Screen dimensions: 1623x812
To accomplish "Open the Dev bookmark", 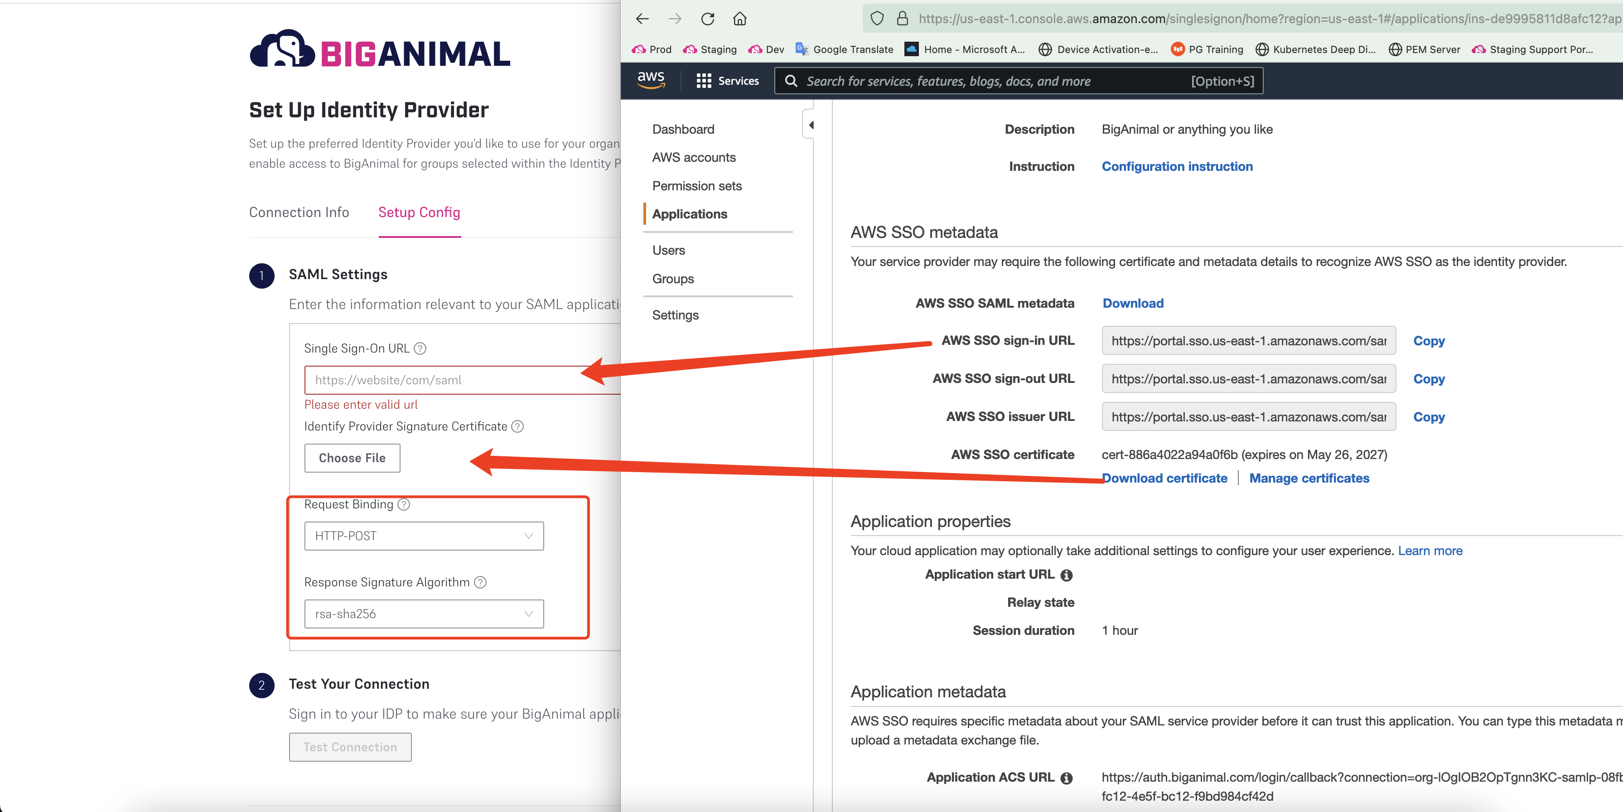I will [x=765, y=49].
